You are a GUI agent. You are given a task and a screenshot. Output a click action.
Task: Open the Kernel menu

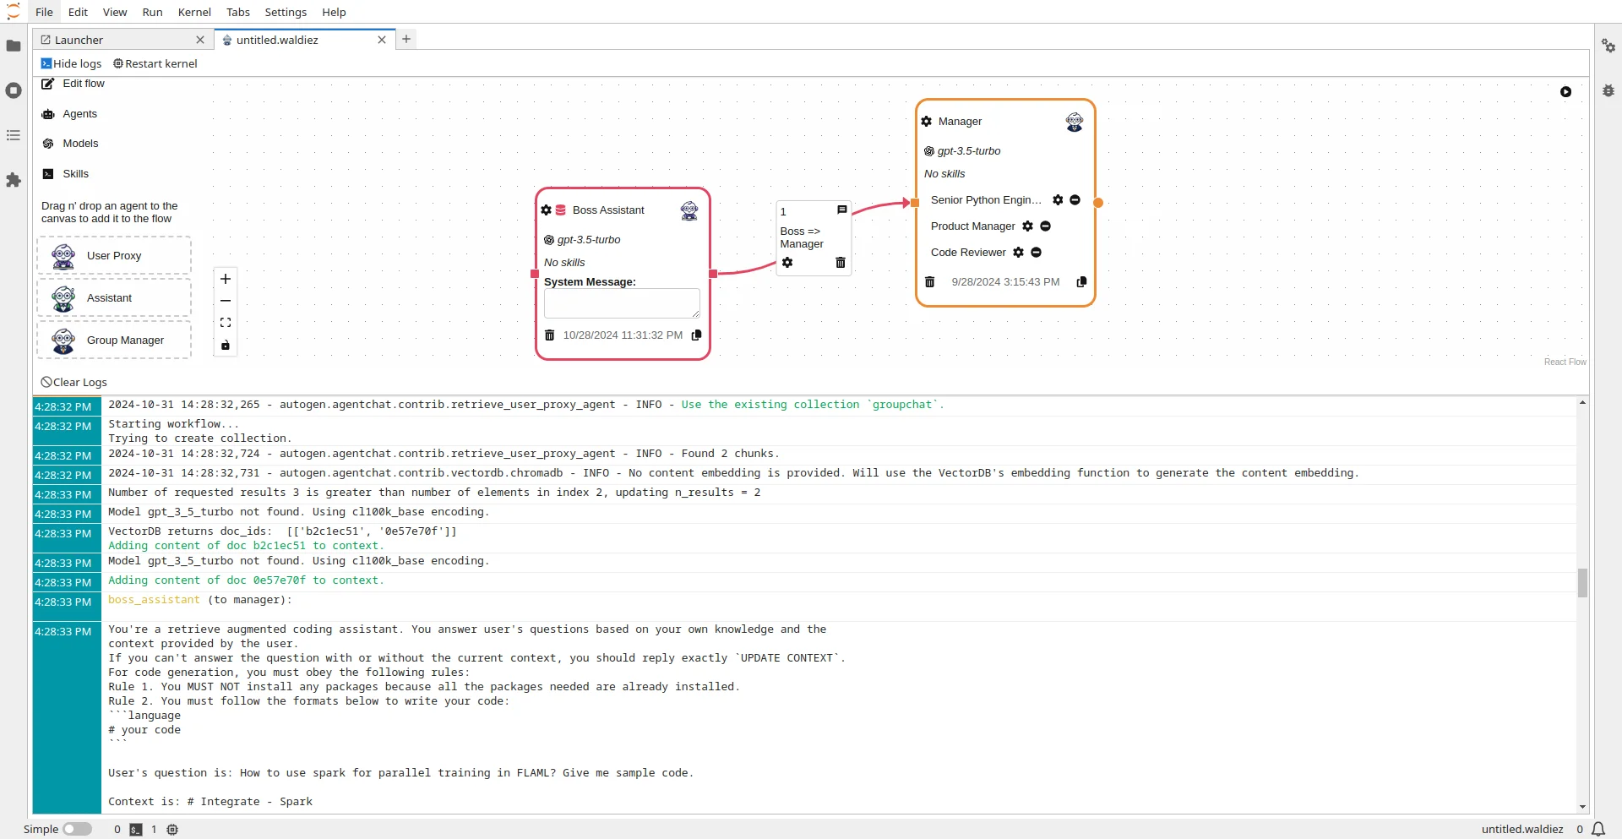coord(194,12)
